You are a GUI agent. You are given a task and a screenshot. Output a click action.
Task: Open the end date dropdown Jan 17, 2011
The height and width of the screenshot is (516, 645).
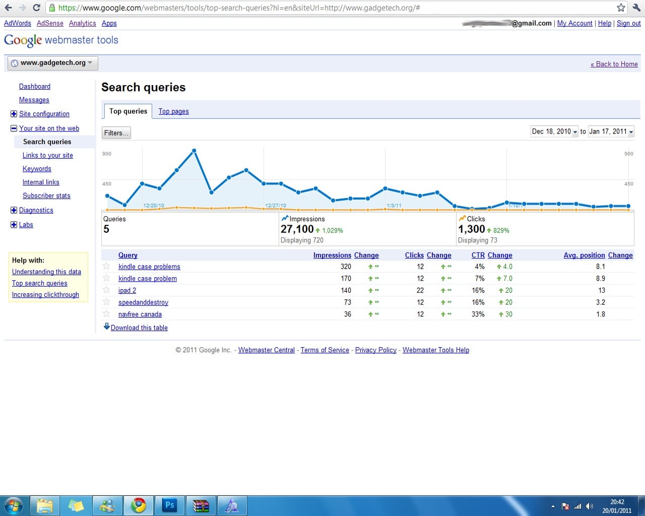point(611,132)
